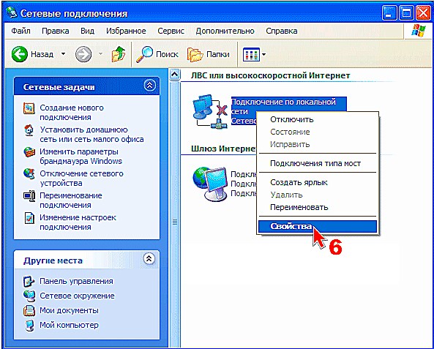Toggle the Папки folders pane button
The width and height of the screenshot is (434, 349).
click(x=208, y=54)
